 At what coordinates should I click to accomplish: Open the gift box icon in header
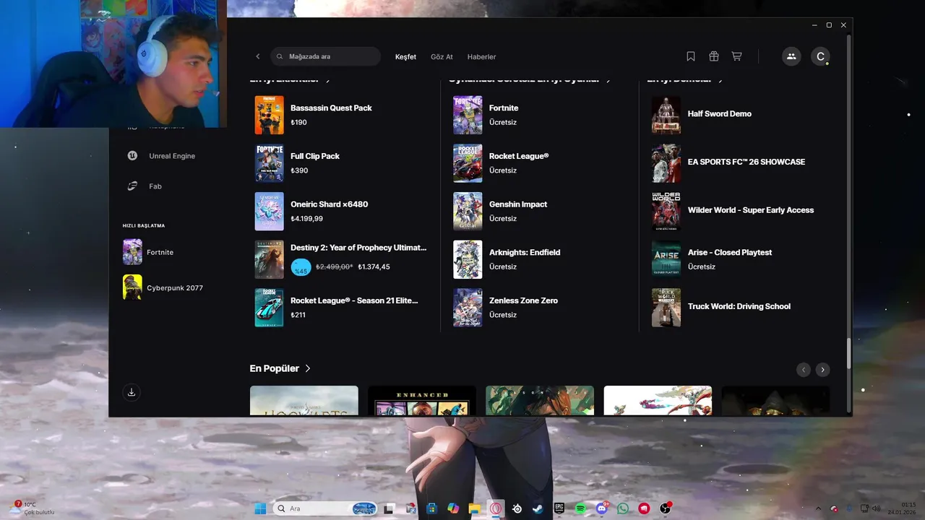[x=713, y=56]
